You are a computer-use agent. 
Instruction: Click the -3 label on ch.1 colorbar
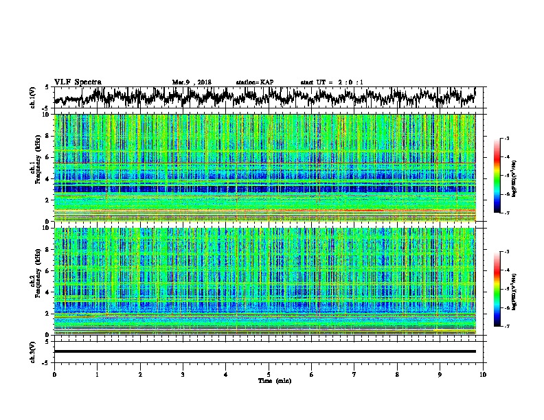[506, 139]
